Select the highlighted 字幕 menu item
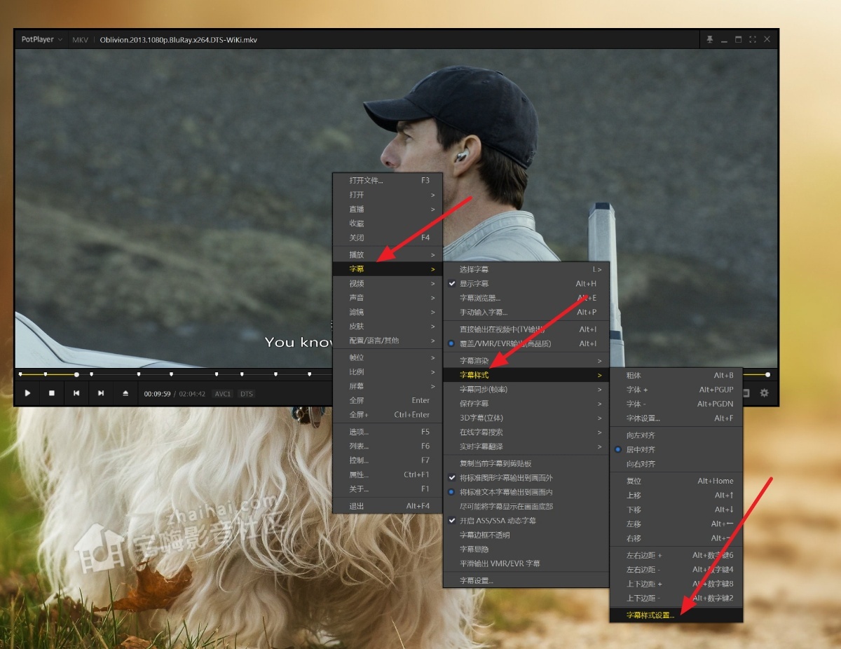The width and height of the screenshot is (841, 649). pyautogui.click(x=388, y=269)
